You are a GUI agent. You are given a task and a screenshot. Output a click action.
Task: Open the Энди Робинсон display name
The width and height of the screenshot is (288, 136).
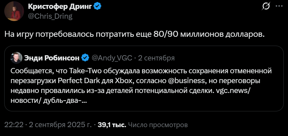point(52,58)
